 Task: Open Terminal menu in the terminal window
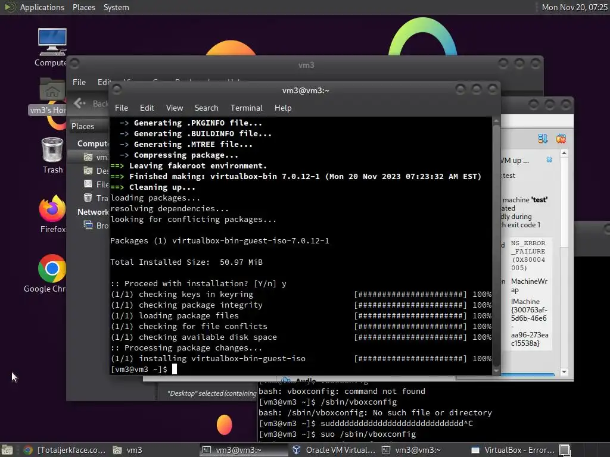pos(246,108)
